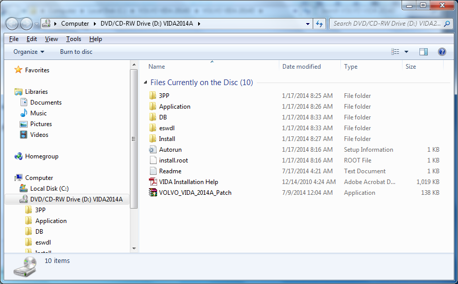Select the Autorun setup information file icon
458x284 pixels.
point(153,150)
